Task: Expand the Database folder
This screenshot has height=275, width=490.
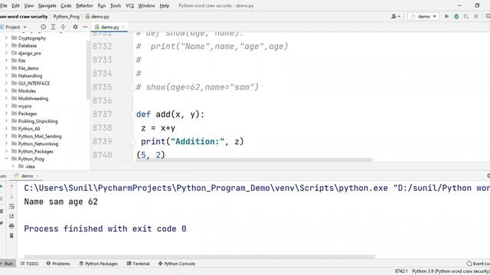Action: click(x=6, y=45)
